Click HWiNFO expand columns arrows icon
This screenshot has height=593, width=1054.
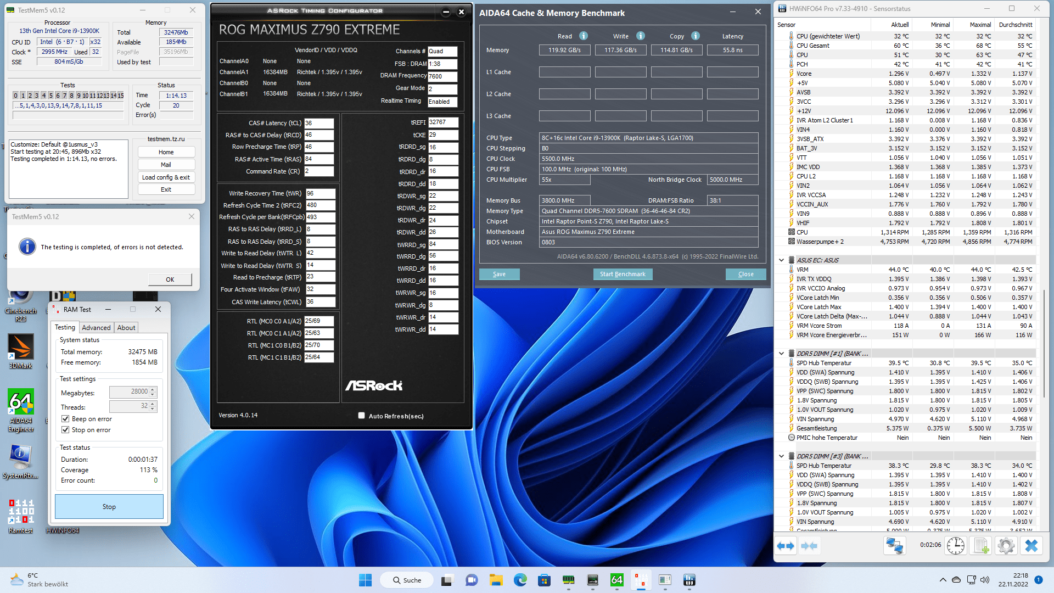[786, 546]
